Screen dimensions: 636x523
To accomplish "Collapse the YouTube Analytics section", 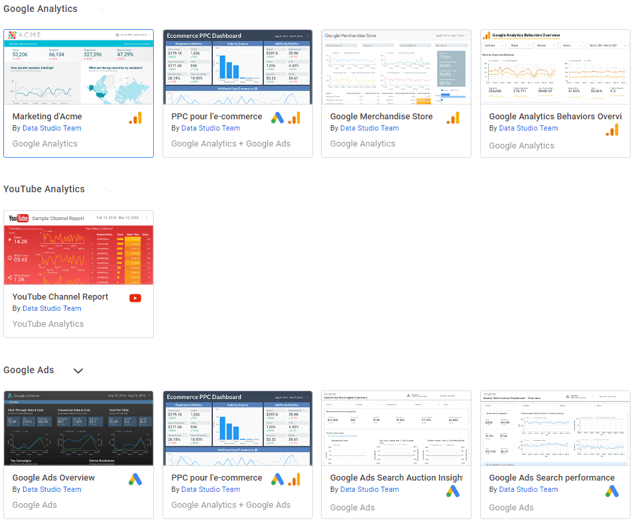I will [x=109, y=190].
